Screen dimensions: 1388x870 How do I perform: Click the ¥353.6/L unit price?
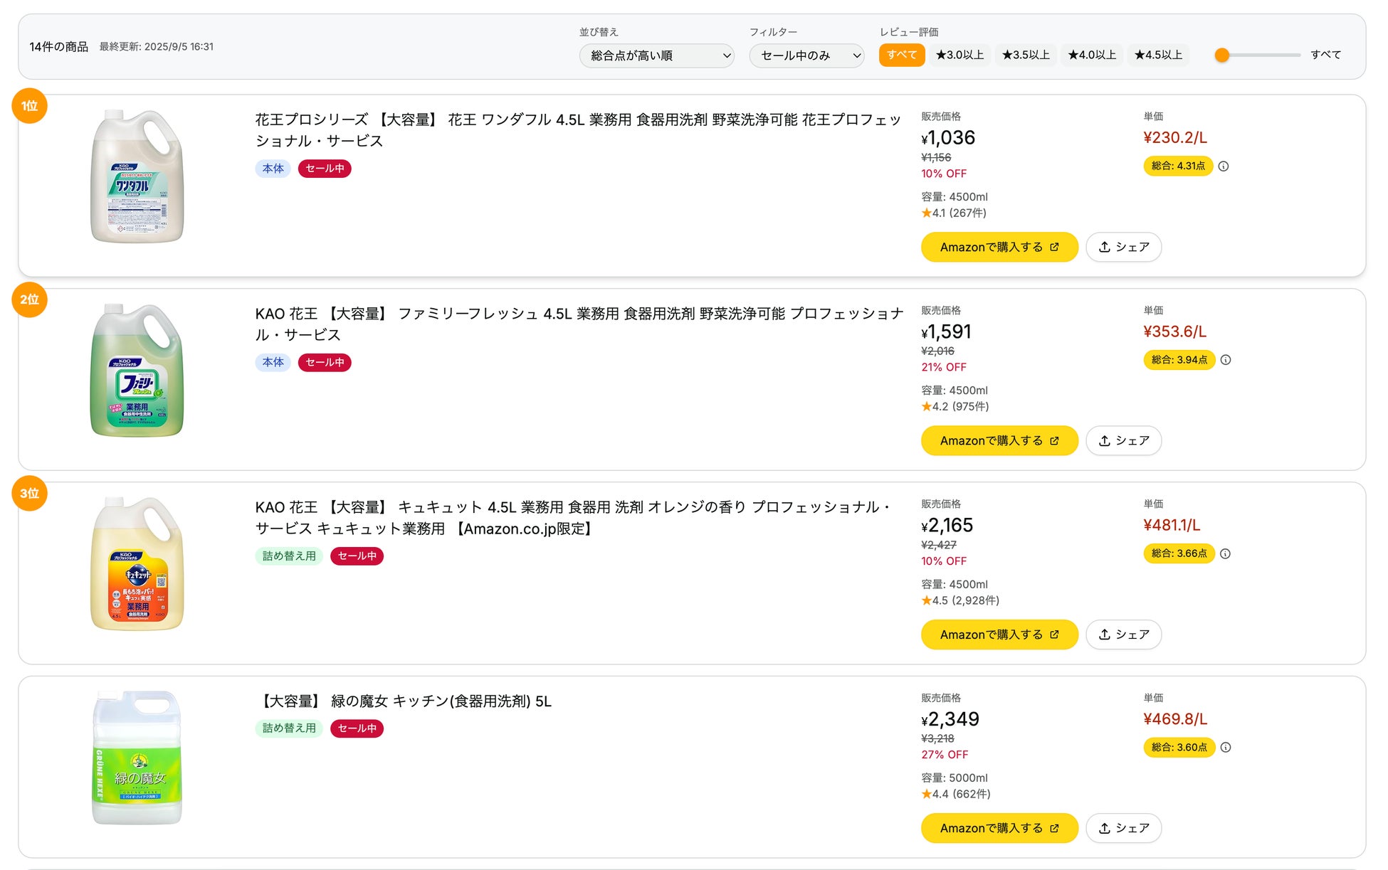pos(1175,331)
